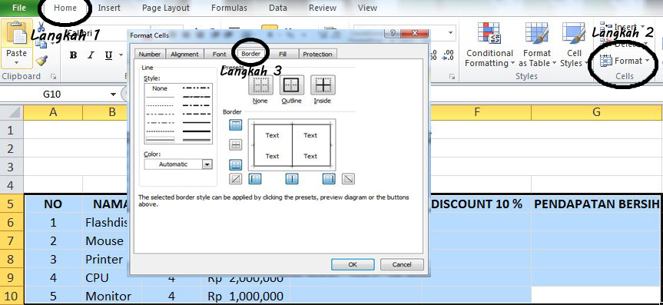Image resolution: width=663 pixels, height=305 pixels.
Task: Click Decrease Decimal icon in ribbon
Action: (449, 55)
